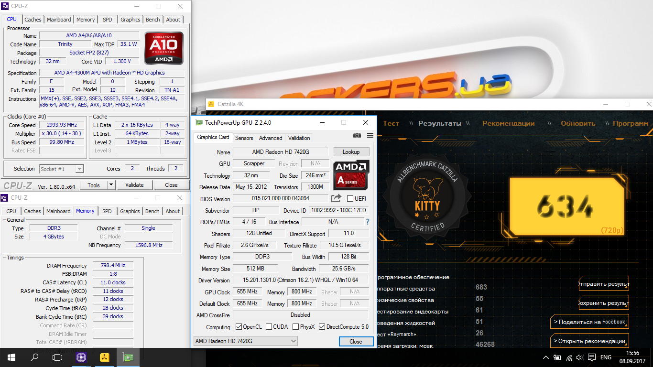This screenshot has height=367, width=653.
Task: Toggle the PhysX checkbox
Action: [295, 327]
